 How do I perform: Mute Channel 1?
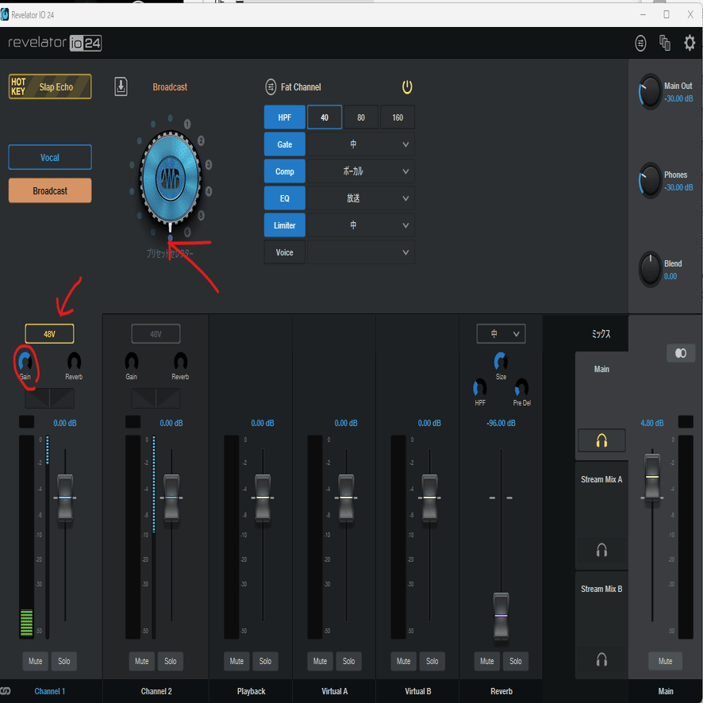click(x=36, y=661)
